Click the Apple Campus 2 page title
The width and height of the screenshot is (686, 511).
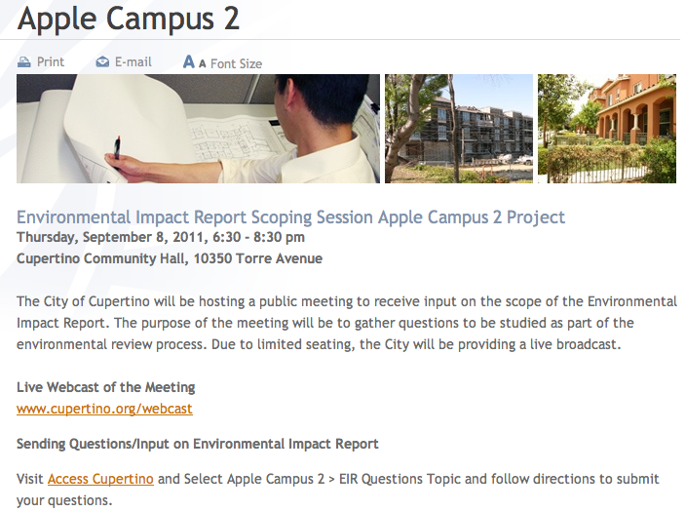129,19
